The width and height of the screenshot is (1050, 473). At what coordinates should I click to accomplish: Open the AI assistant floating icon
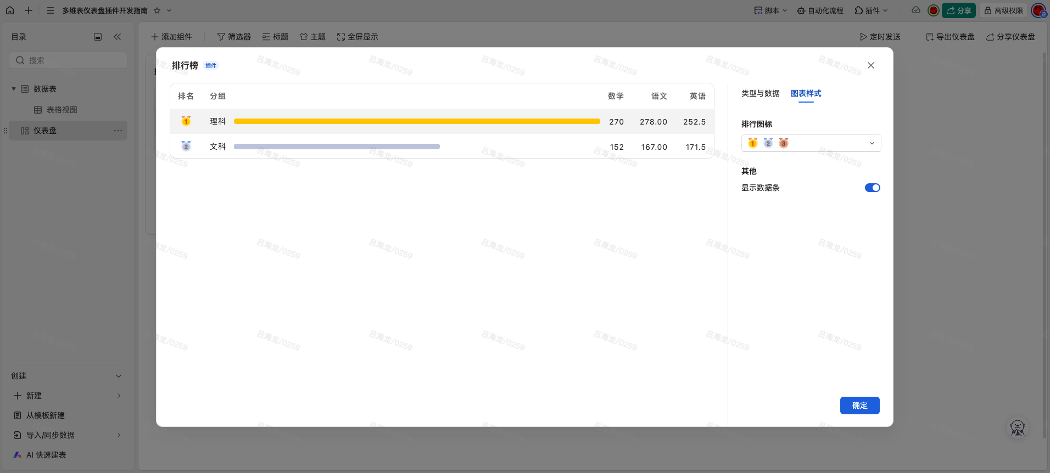tap(1017, 428)
